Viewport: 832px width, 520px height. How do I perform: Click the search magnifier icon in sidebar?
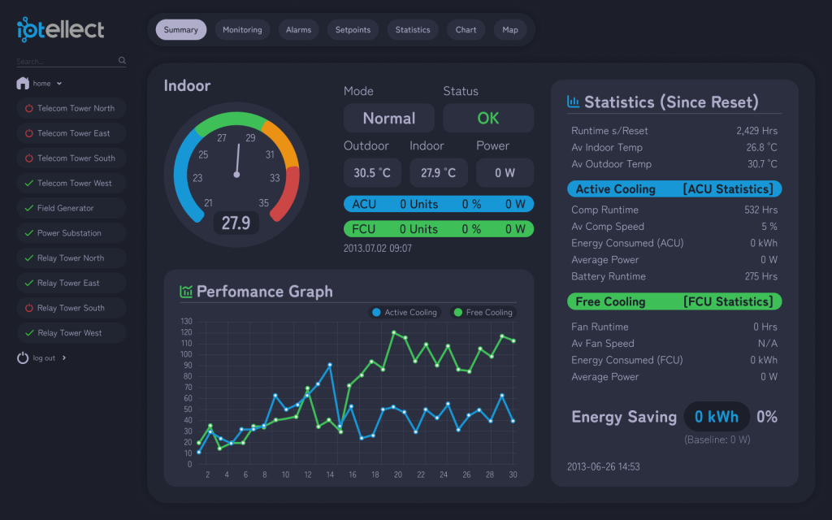pyautogui.click(x=122, y=60)
